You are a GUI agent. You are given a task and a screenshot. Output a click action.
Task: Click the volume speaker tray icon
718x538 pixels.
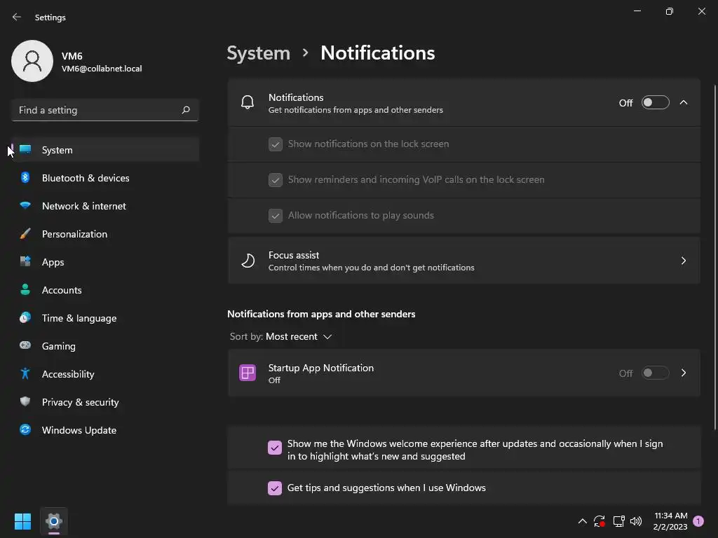(x=636, y=521)
